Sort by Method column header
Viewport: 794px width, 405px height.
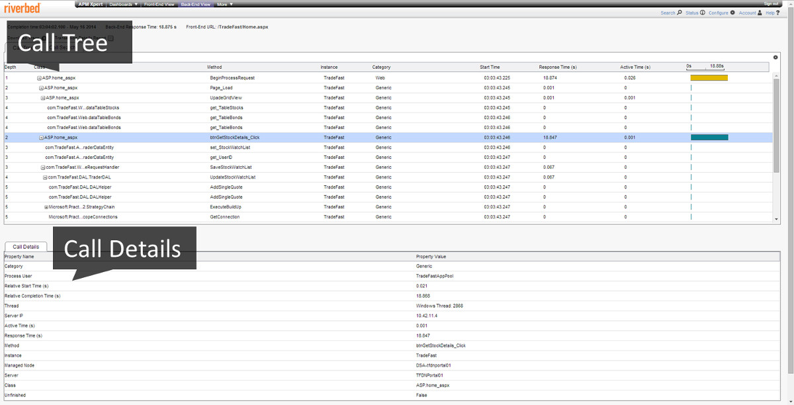(x=214, y=67)
